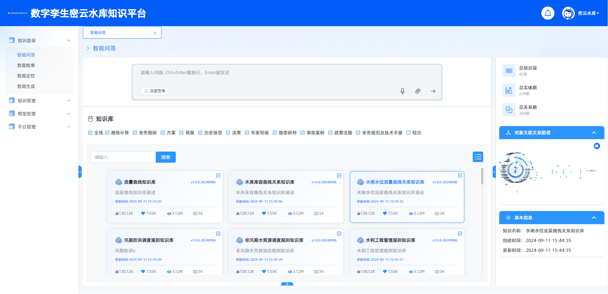Click the send arrow icon
This screenshot has height=294, width=608.
pos(433,91)
